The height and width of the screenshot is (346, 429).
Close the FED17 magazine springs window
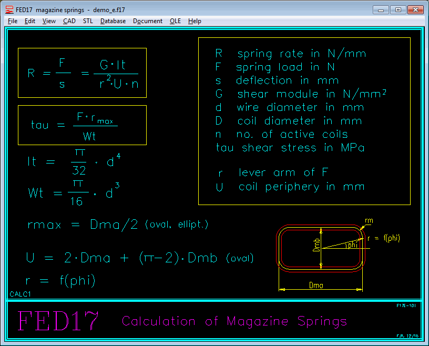[415, 10]
